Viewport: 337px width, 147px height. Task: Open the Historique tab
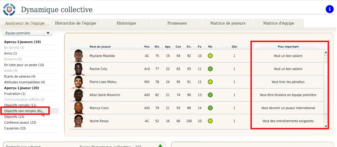point(126,23)
